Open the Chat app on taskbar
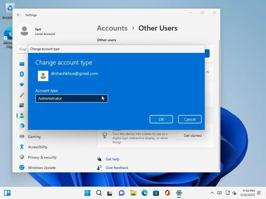Image resolution: width=266 pixels, height=199 pixels. [122, 193]
